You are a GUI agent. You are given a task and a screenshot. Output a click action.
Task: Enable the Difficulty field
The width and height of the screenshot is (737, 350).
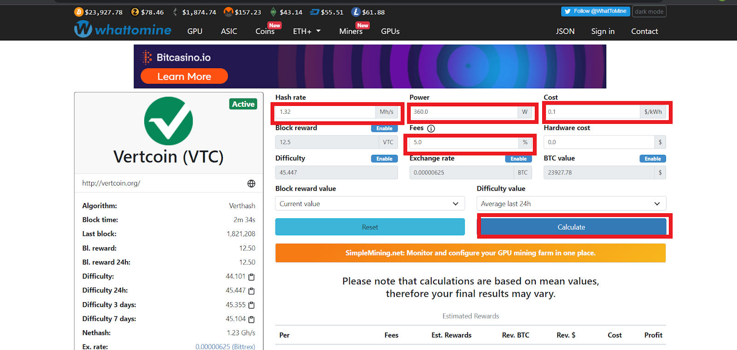click(385, 159)
